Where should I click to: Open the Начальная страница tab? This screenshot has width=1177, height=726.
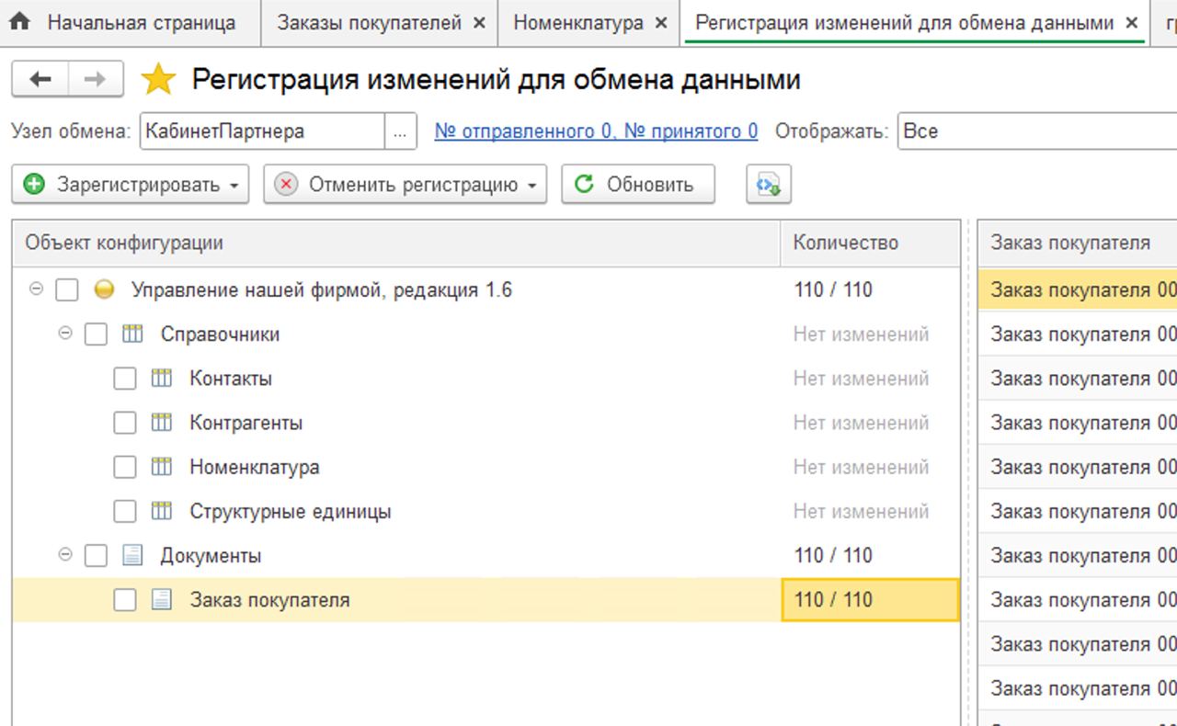(141, 23)
